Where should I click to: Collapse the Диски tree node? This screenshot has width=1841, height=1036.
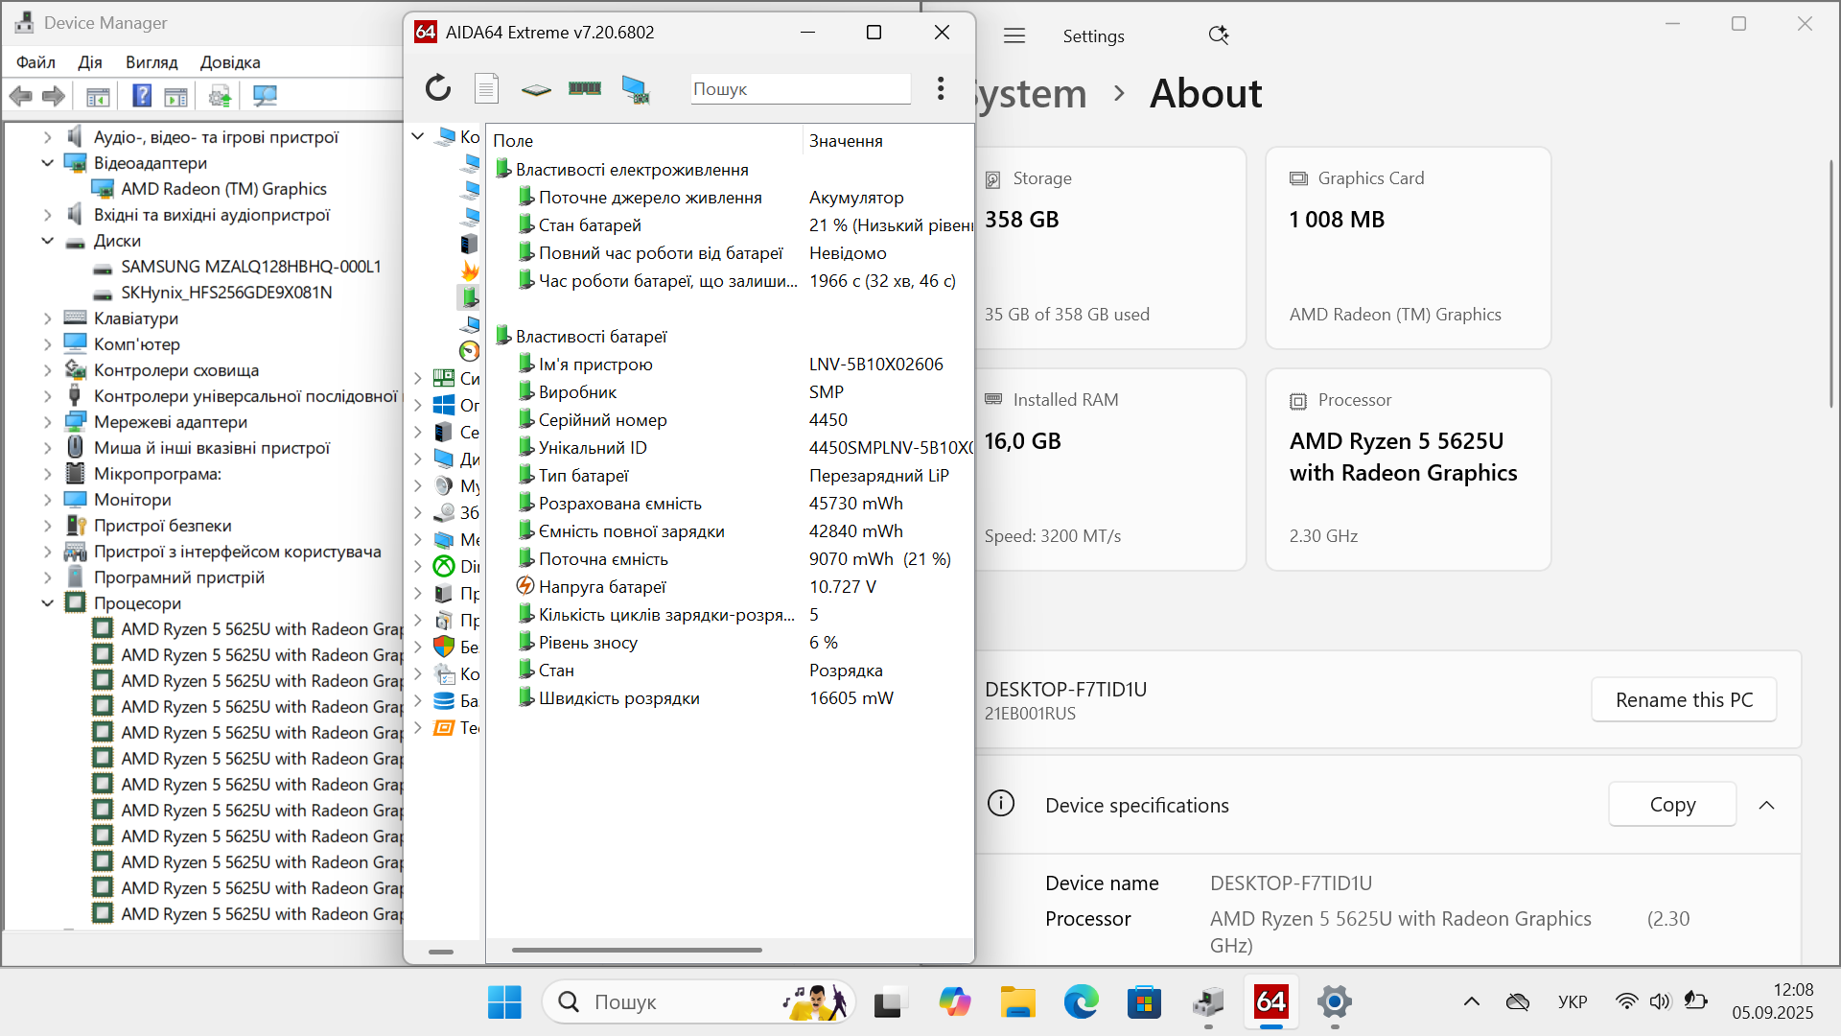[x=47, y=241]
